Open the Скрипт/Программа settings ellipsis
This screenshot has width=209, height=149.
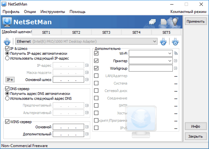pyautogui.click(x=176, y=121)
